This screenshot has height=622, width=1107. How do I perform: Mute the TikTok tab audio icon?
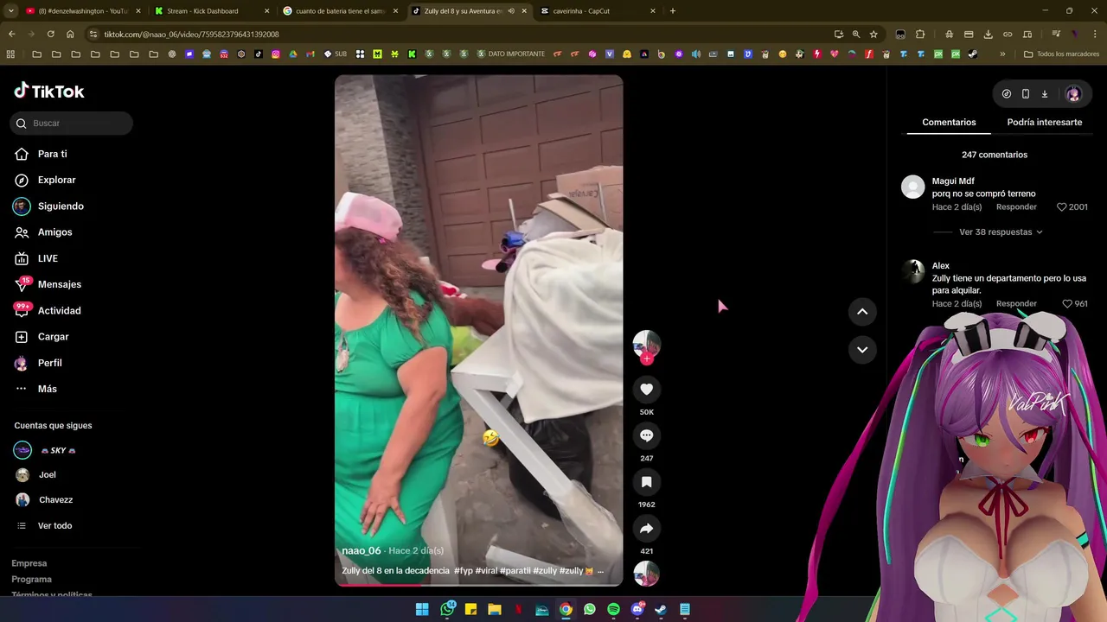(x=511, y=11)
